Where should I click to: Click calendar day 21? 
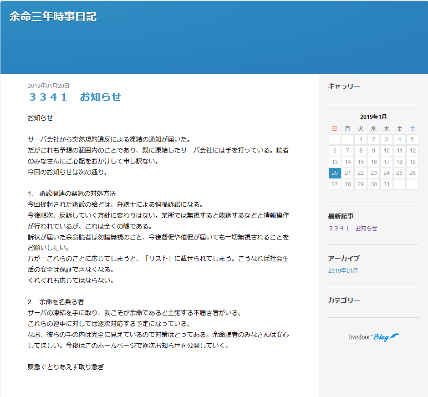click(x=348, y=173)
